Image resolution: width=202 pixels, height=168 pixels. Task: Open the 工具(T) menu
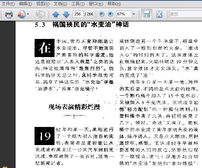tap(78, 4)
